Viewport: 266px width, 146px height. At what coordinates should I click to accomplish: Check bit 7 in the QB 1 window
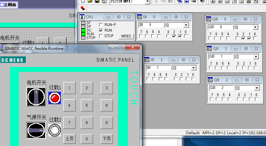(x=211, y=68)
